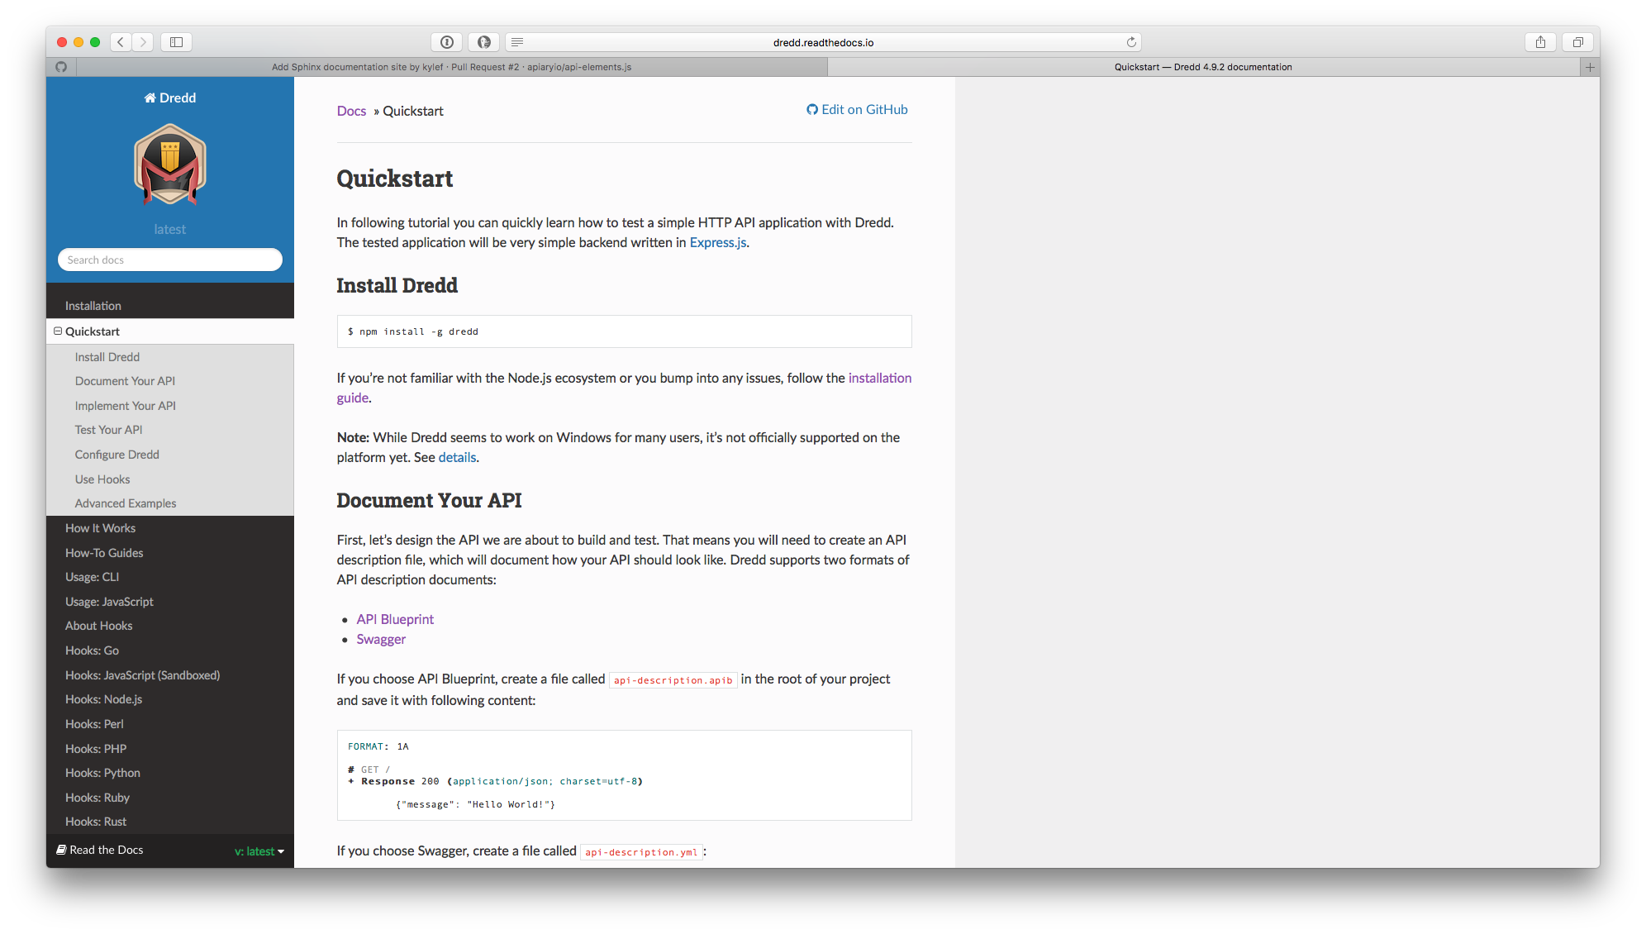Open Hooks: Node.js in sidebar

point(103,699)
